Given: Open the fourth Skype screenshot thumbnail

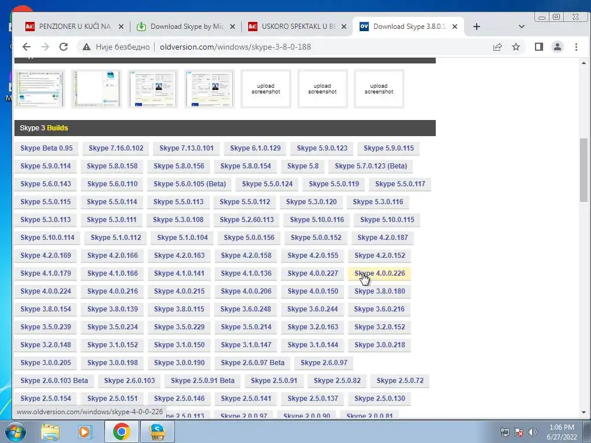Looking at the screenshot, I should [x=209, y=89].
